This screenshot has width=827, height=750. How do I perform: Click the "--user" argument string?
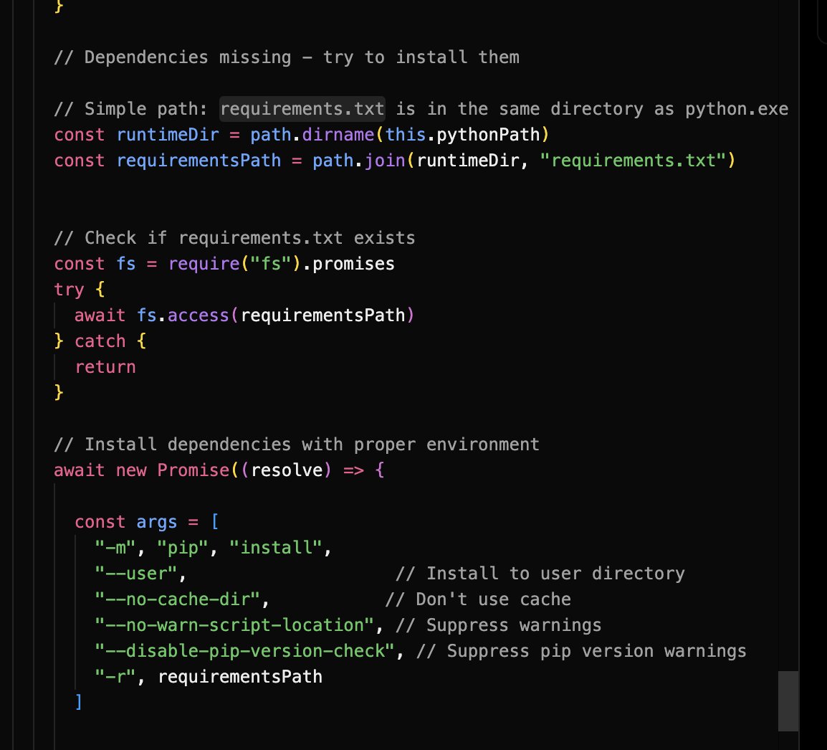pos(136,574)
